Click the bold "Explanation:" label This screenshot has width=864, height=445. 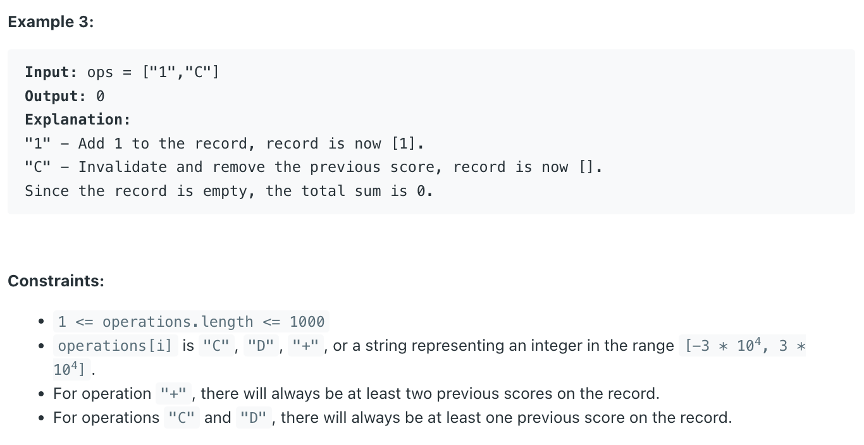(x=78, y=119)
